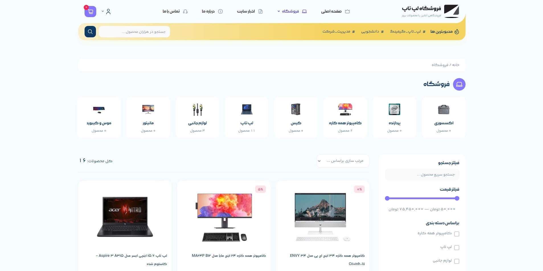The height and width of the screenshot is (271, 543).
Task: Click the لپ‌تاپ‌_گیمینگ hashtag link
Action: [407, 32]
